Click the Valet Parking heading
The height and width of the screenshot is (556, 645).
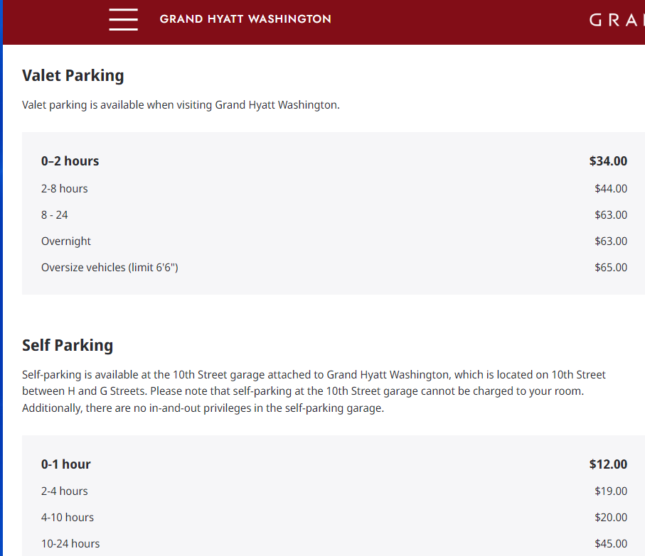point(73,75)
